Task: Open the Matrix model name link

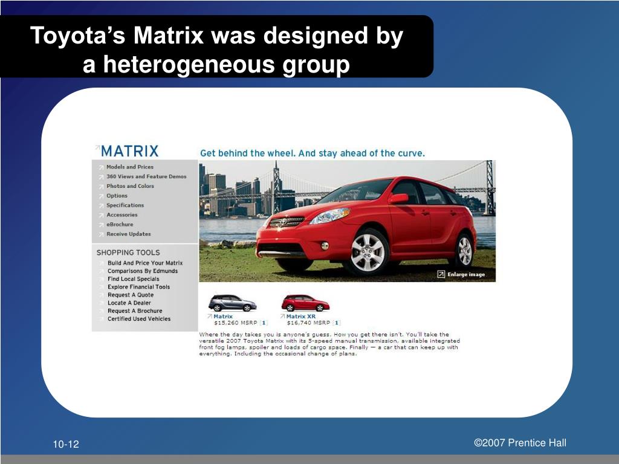Action: pyautogui.click(x=223, y=317)
